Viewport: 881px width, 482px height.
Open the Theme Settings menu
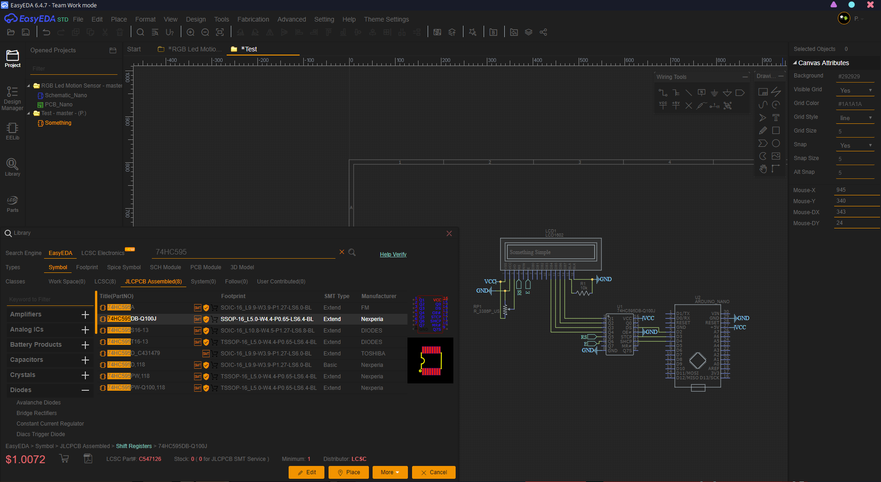pyautogui.click(x=386, y=19)
